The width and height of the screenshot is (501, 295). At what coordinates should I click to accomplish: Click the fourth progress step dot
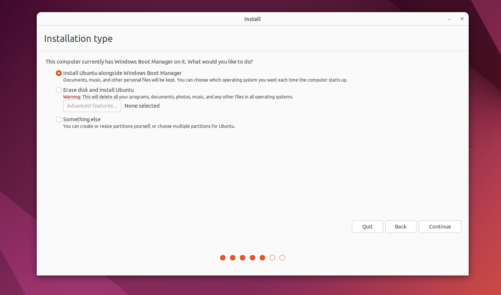pos(252,258)
